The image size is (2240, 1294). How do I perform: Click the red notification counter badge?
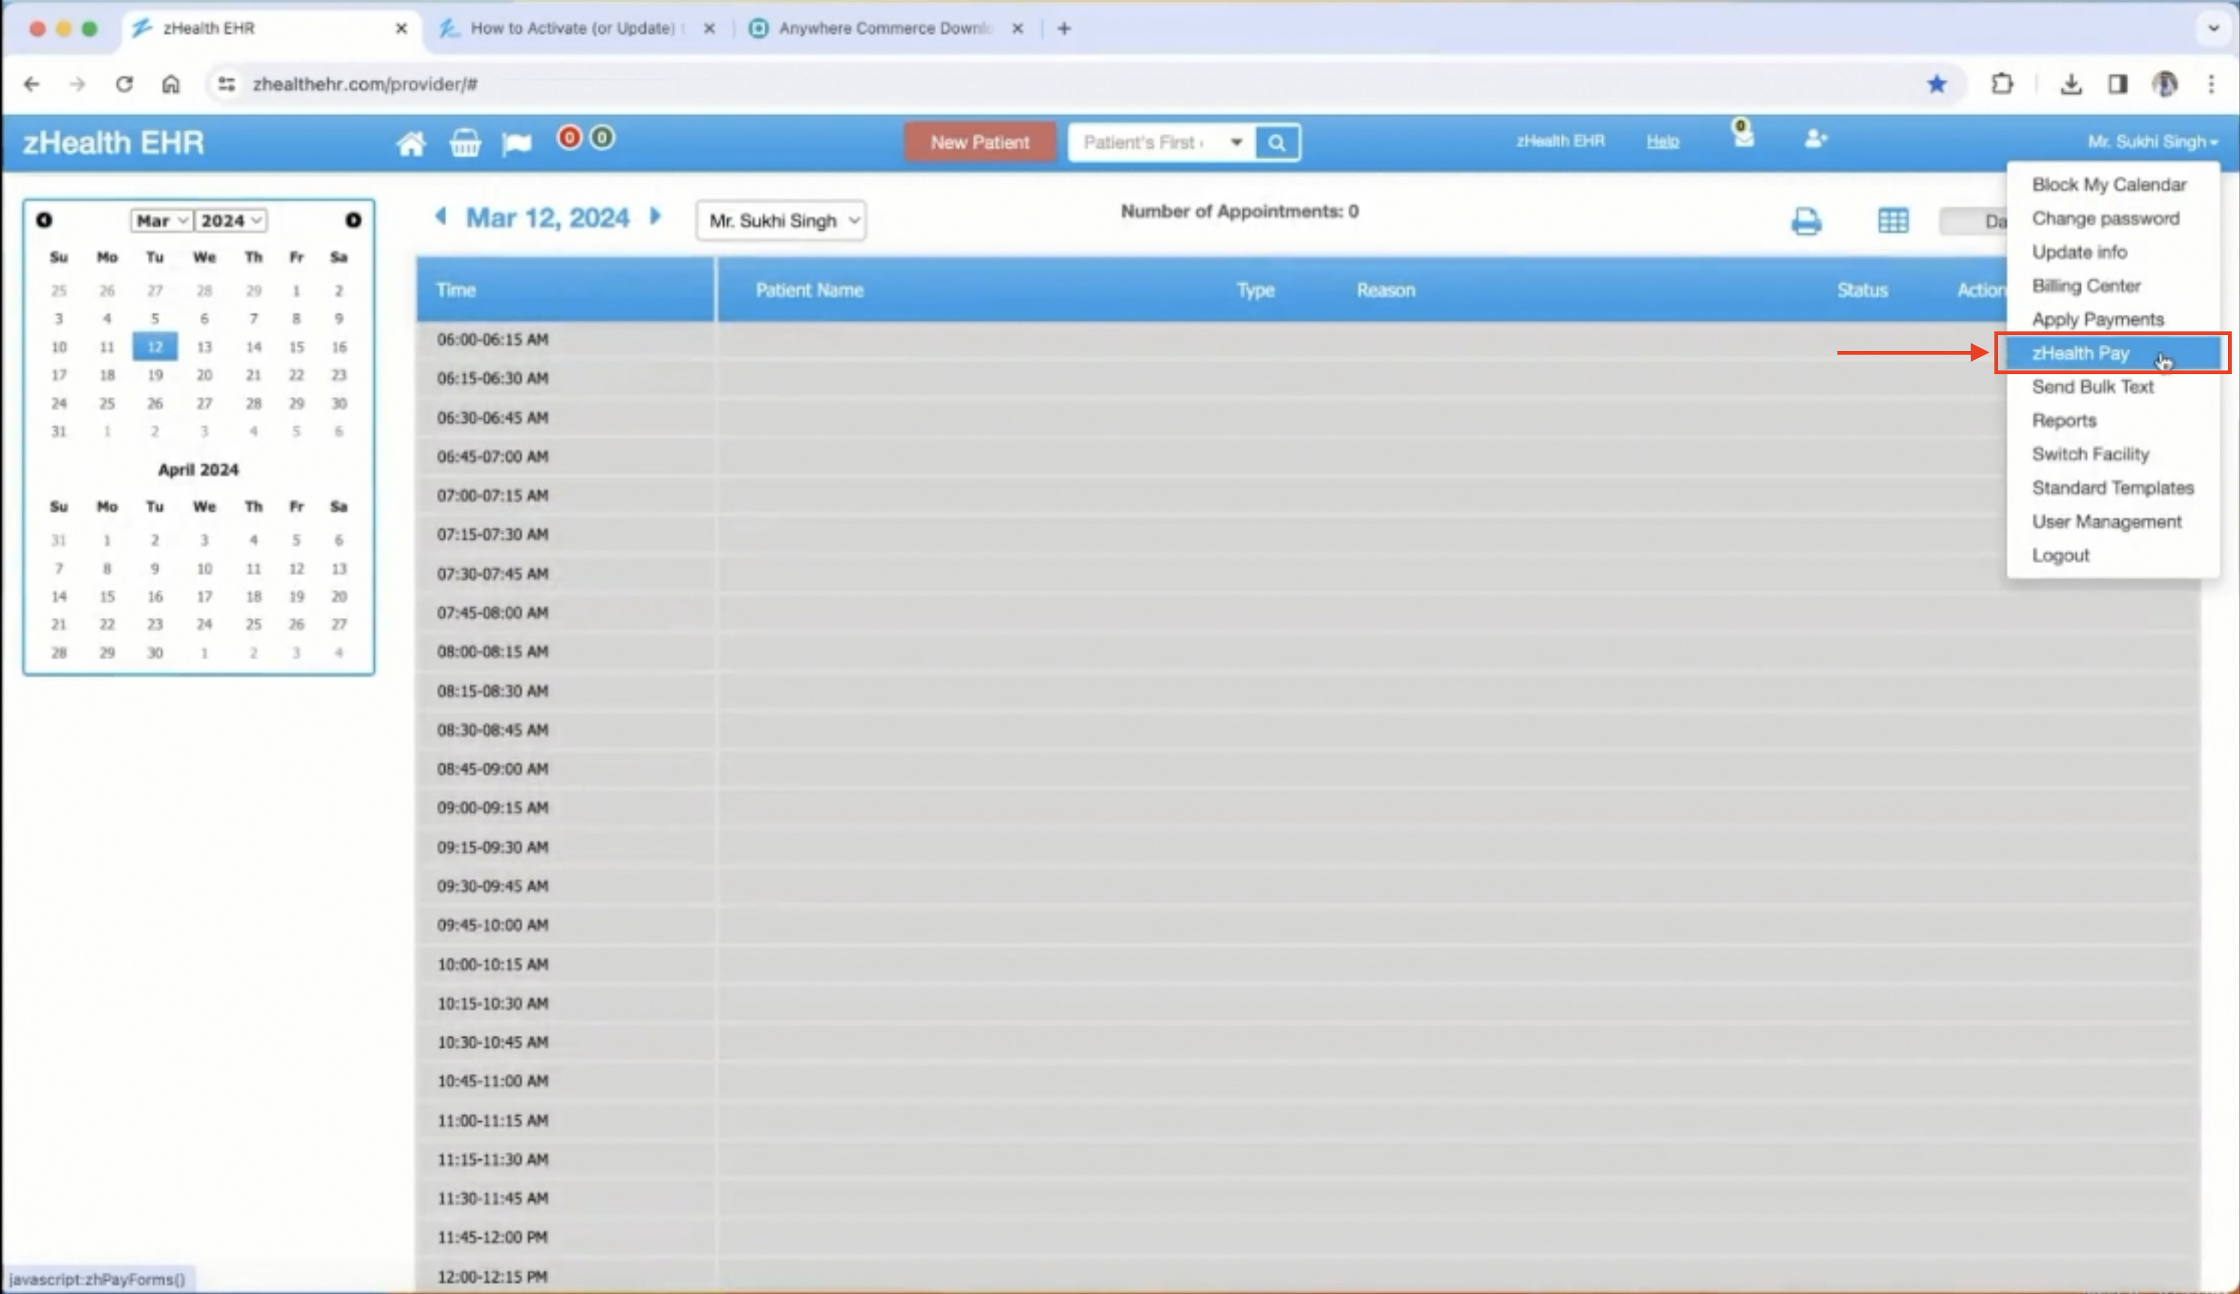pos(569,138)
